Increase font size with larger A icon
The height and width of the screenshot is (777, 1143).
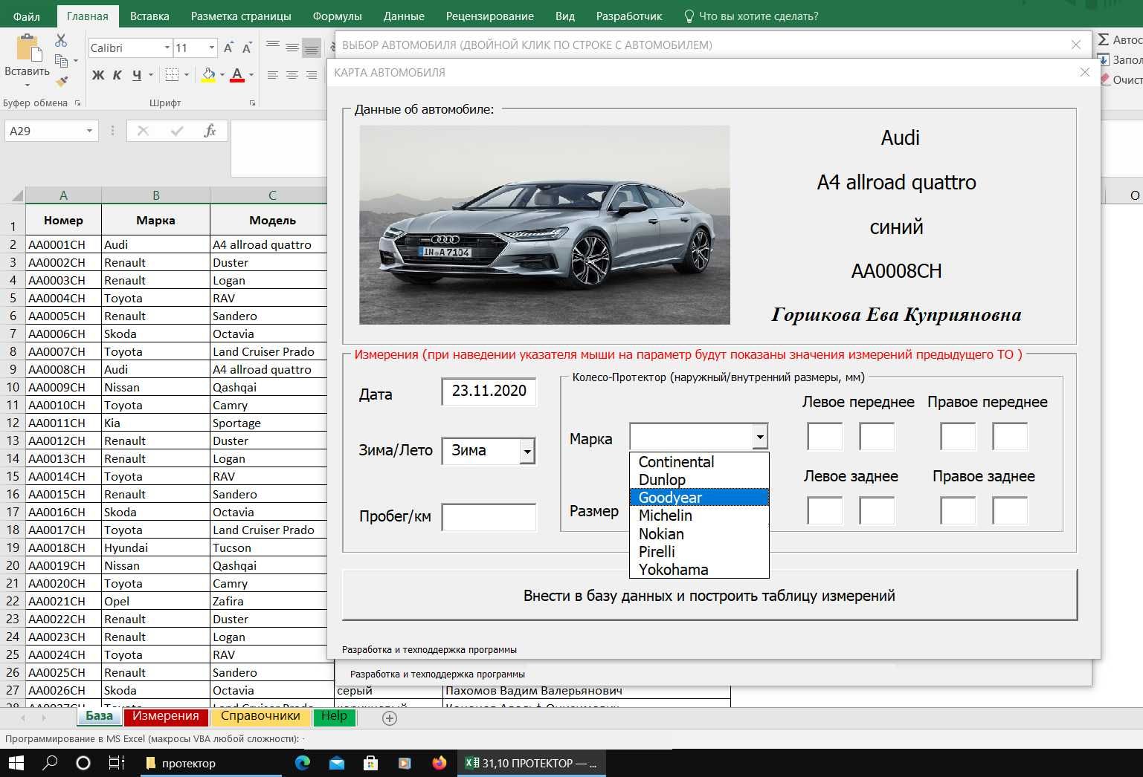point(228,48)
